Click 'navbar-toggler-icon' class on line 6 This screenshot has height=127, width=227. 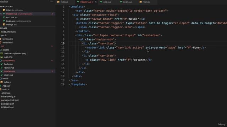tap(115, 27)
